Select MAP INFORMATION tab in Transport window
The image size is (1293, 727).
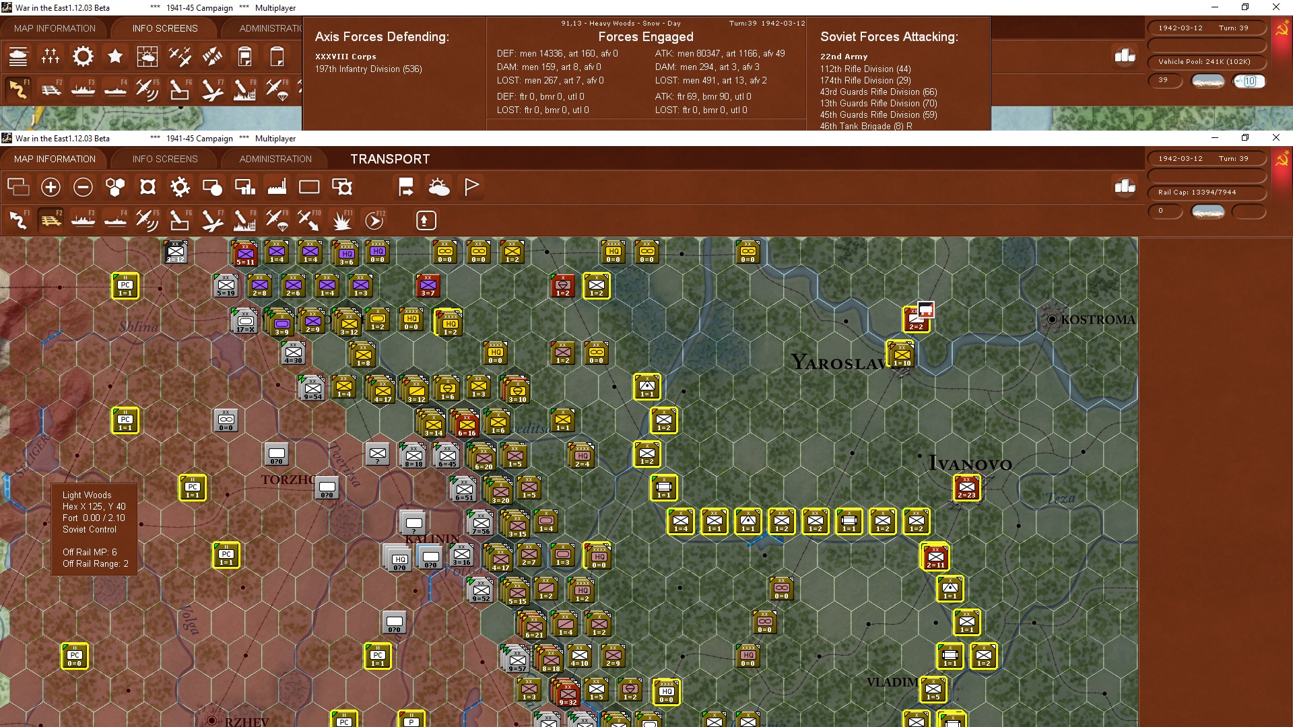[x=55, y=159]
